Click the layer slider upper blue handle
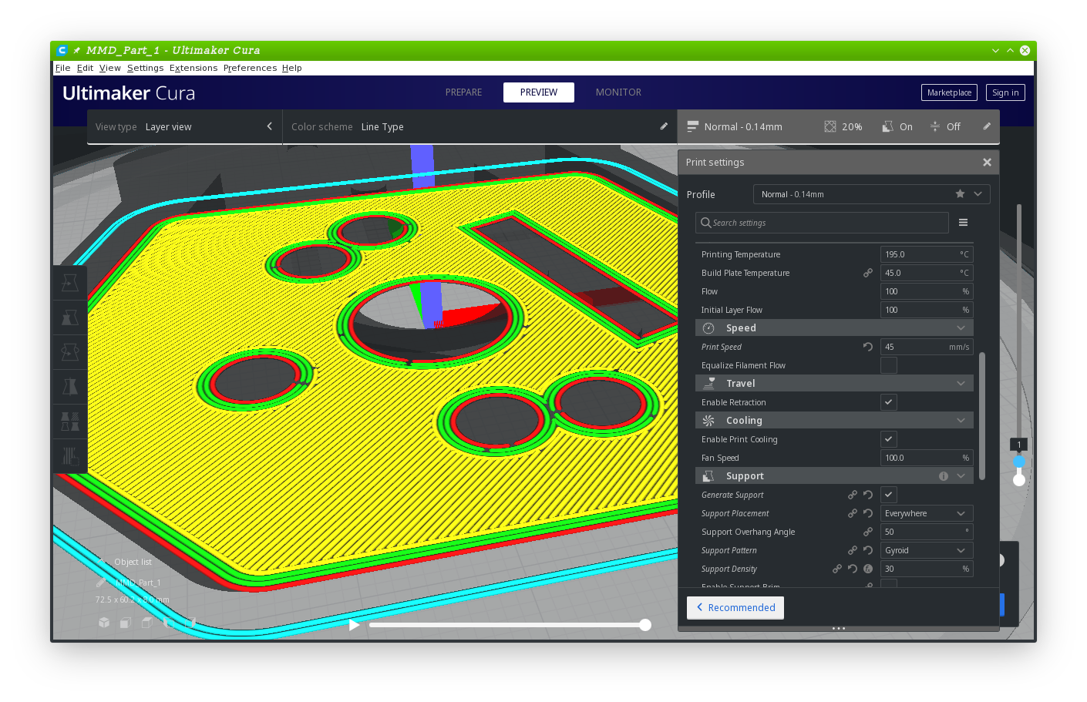 1019,462
